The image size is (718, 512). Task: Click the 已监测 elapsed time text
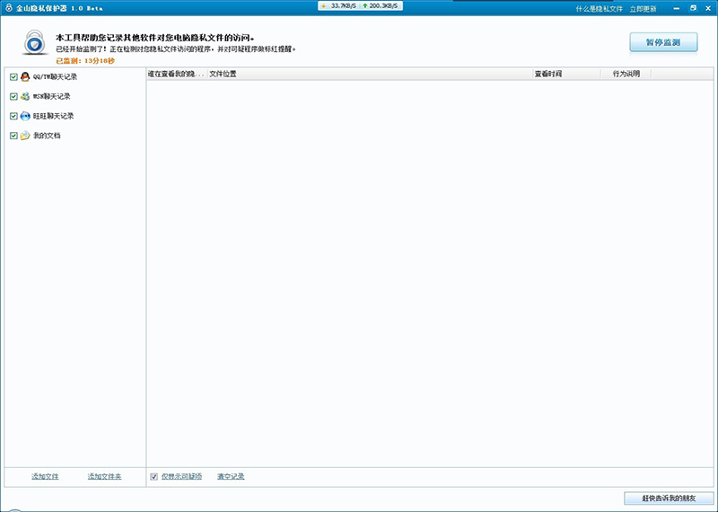point(85,61)
